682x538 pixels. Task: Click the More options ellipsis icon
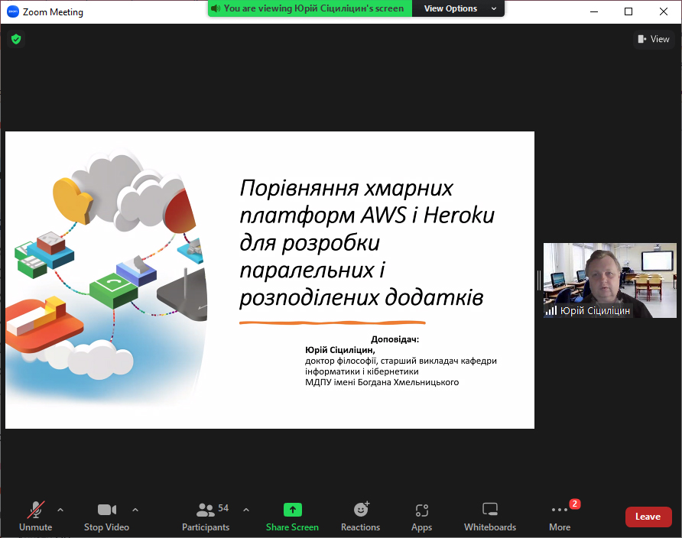pos(560,510)
